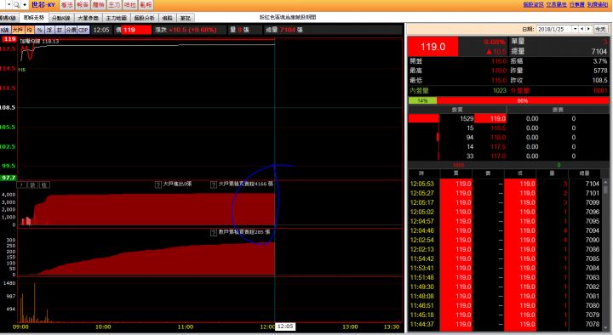Click the 柱 bar-mode button in big-holder panel
This screenshot has height=335, width=613.
[x=44, y=185]
